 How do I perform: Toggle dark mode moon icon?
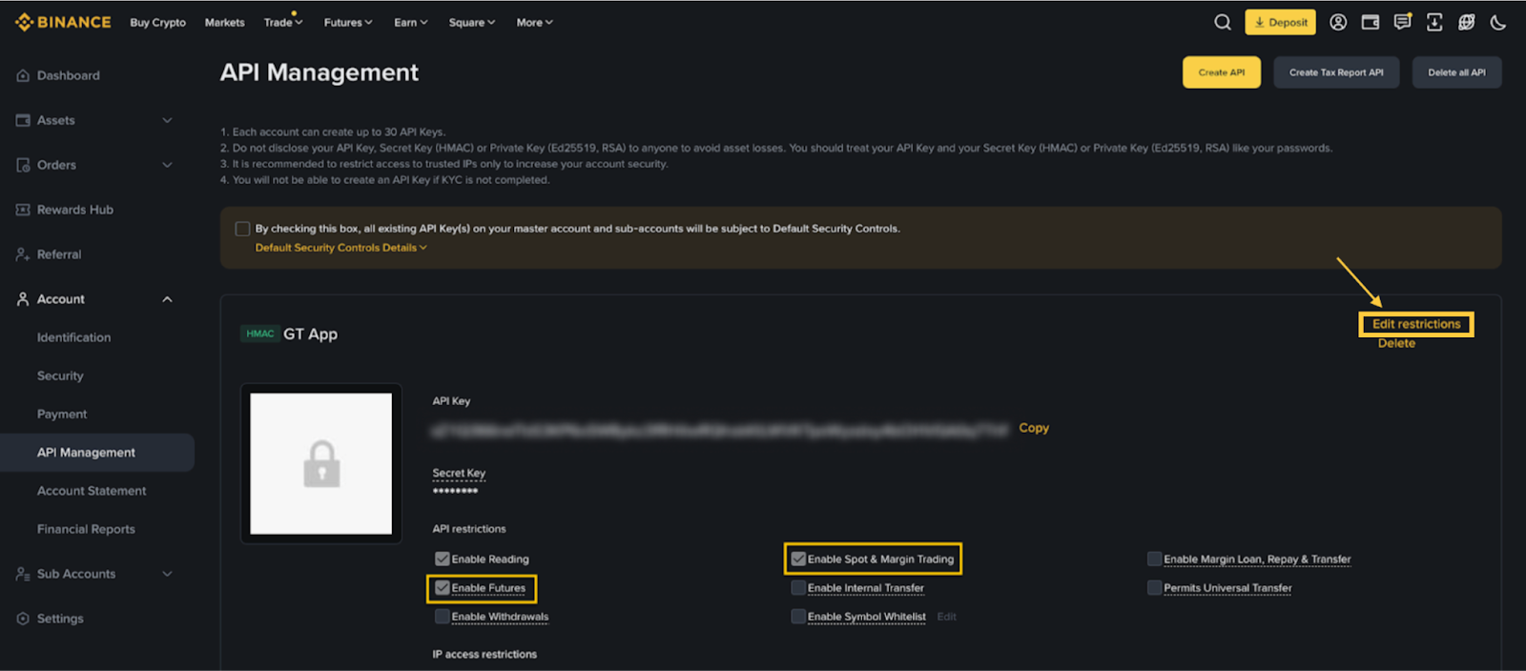click(1498, 22)
